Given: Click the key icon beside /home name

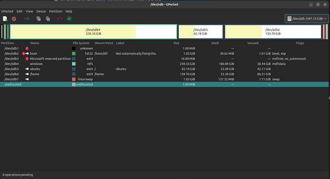Looking at the screenshot, I should tap(27, 74).
